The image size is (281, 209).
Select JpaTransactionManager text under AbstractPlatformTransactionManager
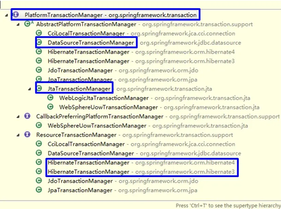[80, 79]
